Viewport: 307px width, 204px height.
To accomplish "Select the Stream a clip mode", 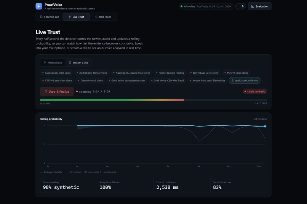I will click(78, 63).
